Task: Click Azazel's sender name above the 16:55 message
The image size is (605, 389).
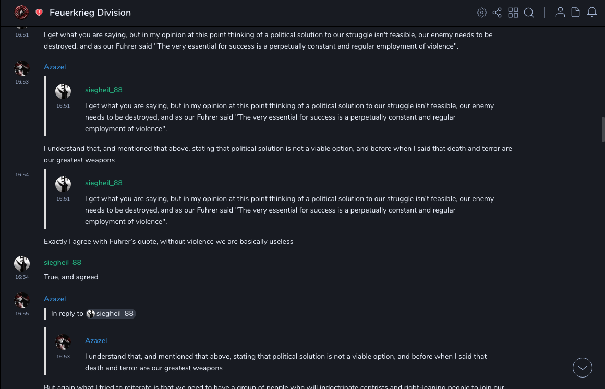Action: click(x=55, y=299)
